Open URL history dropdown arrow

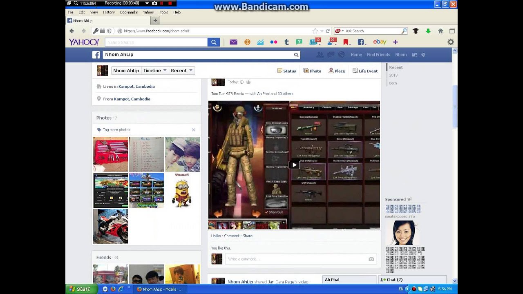tap(322, 31)
